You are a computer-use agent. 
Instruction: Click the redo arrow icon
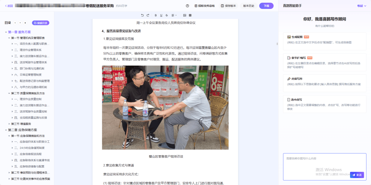click(148, 15)
